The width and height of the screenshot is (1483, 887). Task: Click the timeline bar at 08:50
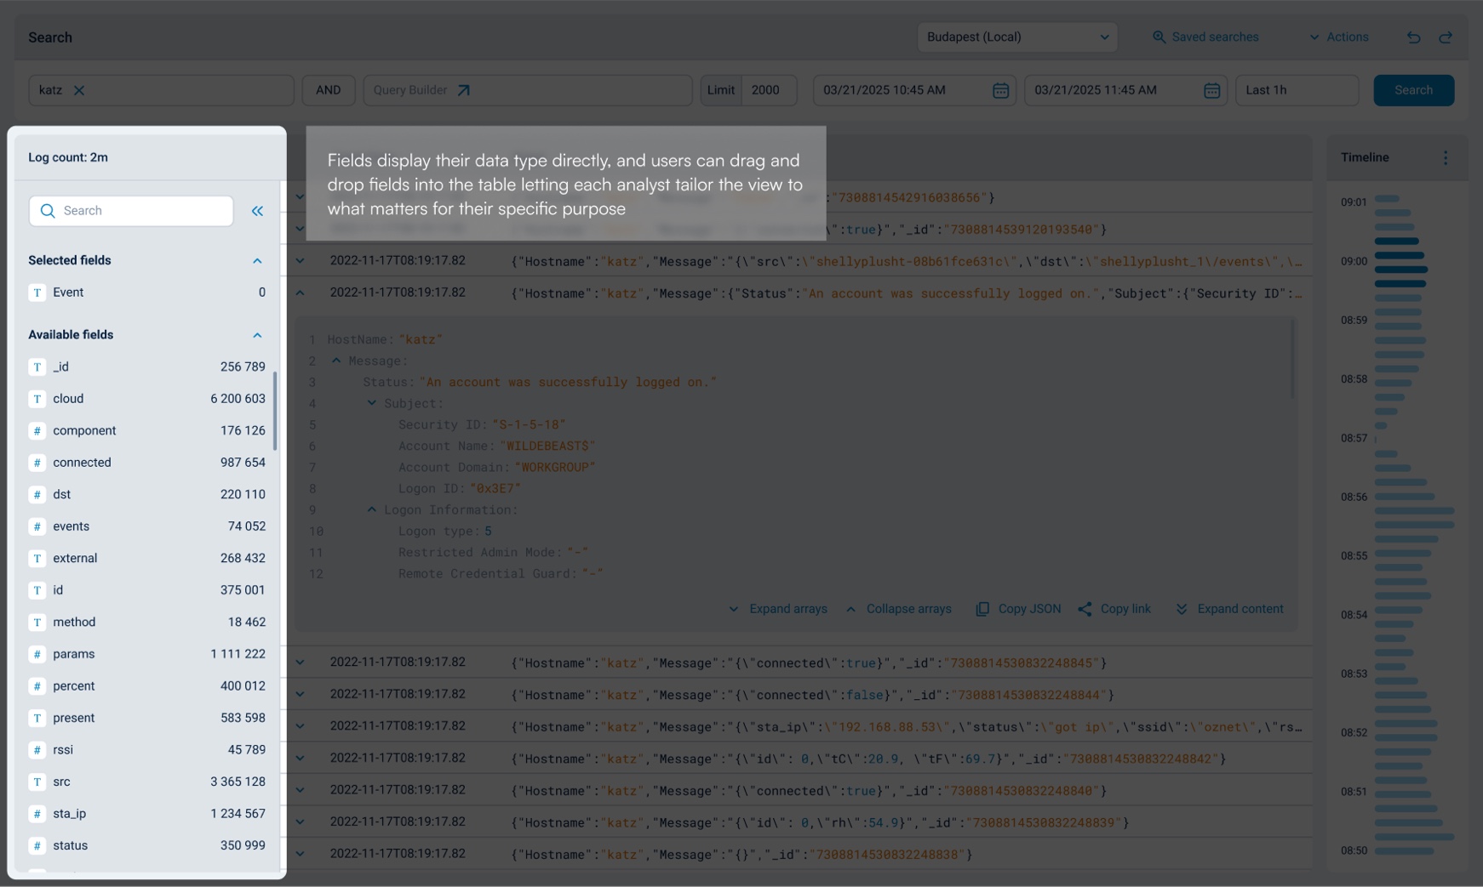coord(1404,850)
